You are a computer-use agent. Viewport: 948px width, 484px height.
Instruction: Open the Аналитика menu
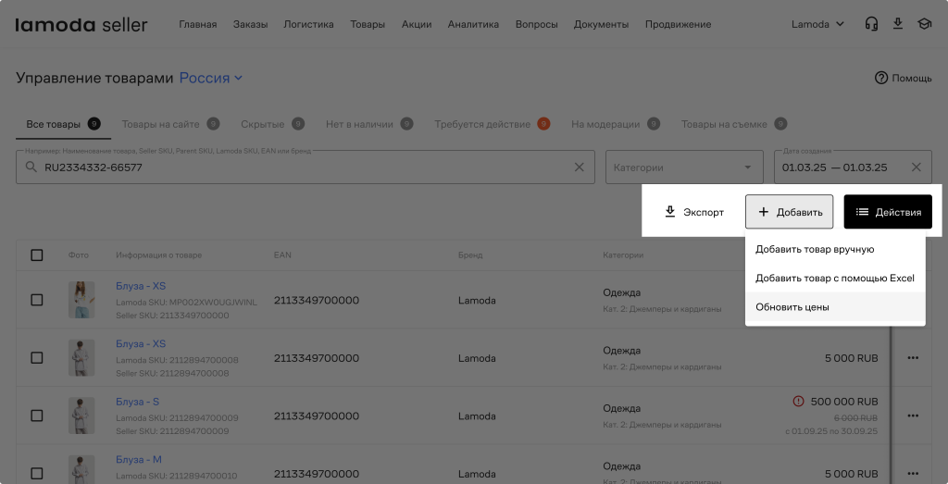(473, 24)
